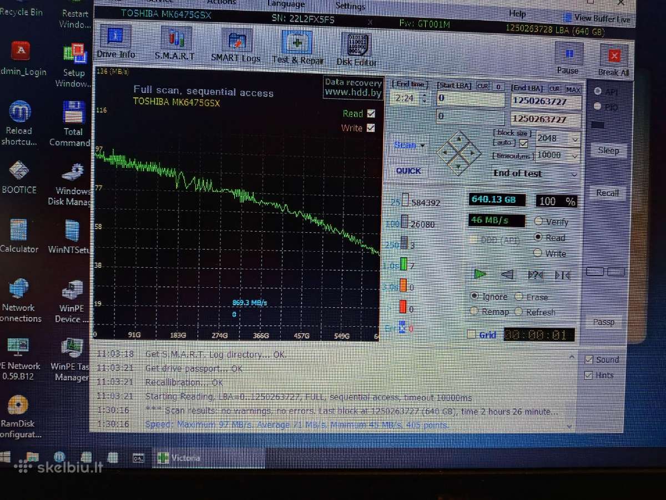Open WinNTSetup desktop icon

pos(70,237)
